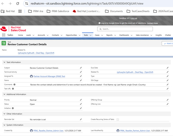173x136 pixels.
Task: Open Partner Account Manager (PAM) Test link
Action: (x=49, y=76)
